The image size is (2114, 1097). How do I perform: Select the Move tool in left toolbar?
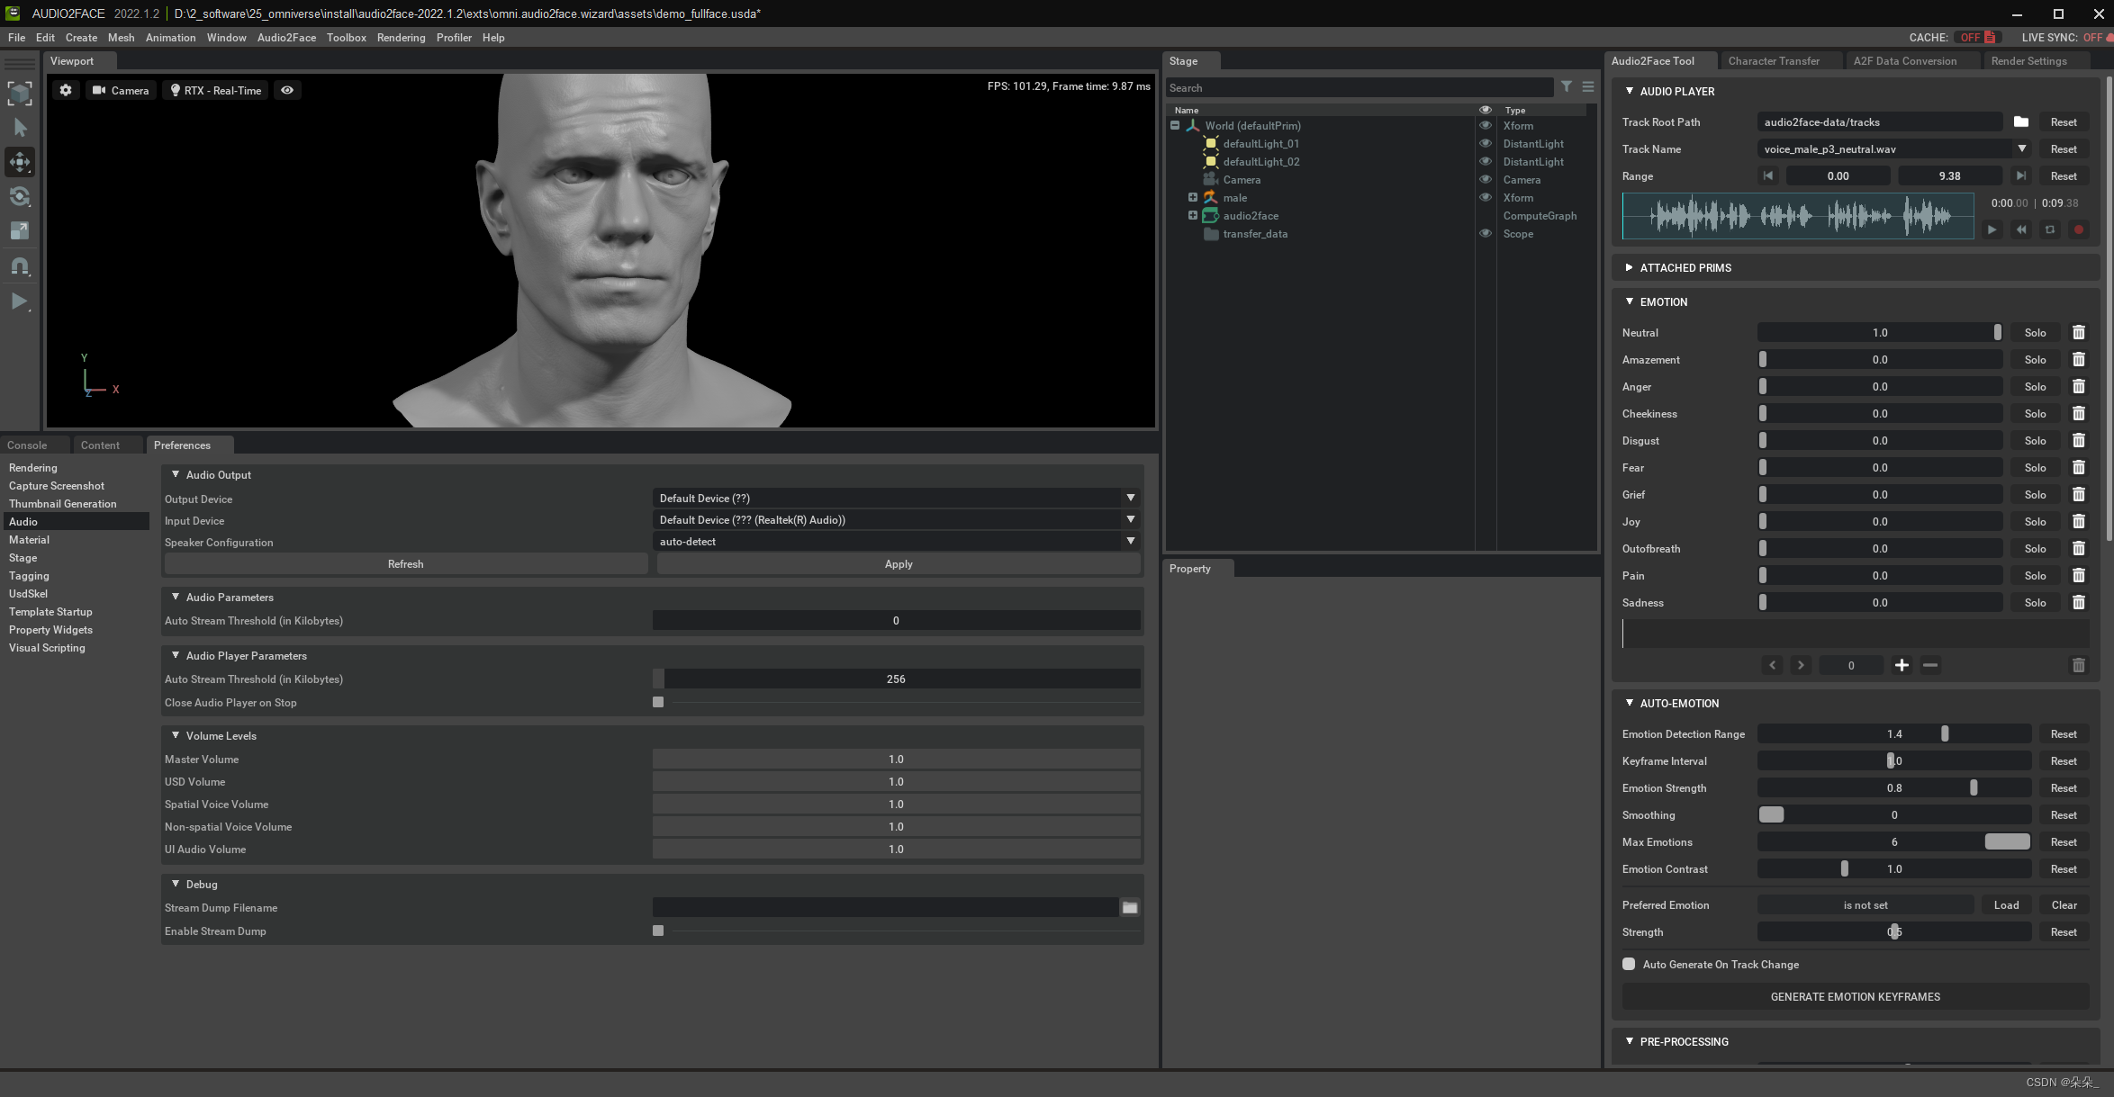[20, 162]
